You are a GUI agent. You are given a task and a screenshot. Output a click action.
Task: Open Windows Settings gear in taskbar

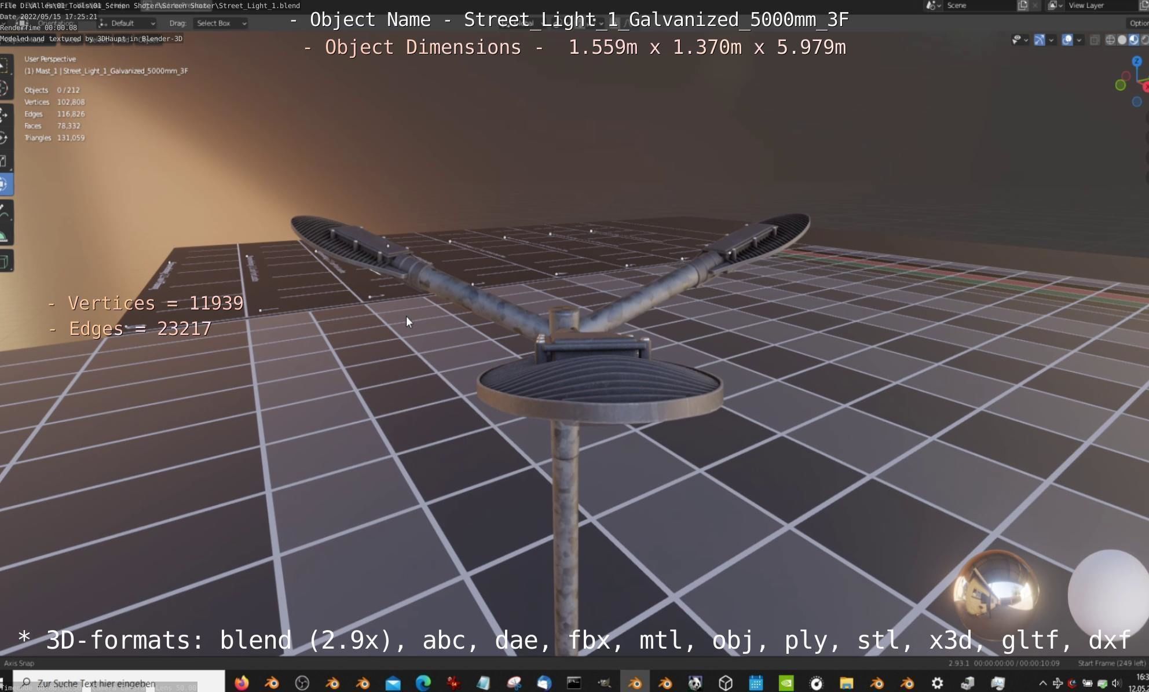[x=937, y=683]
